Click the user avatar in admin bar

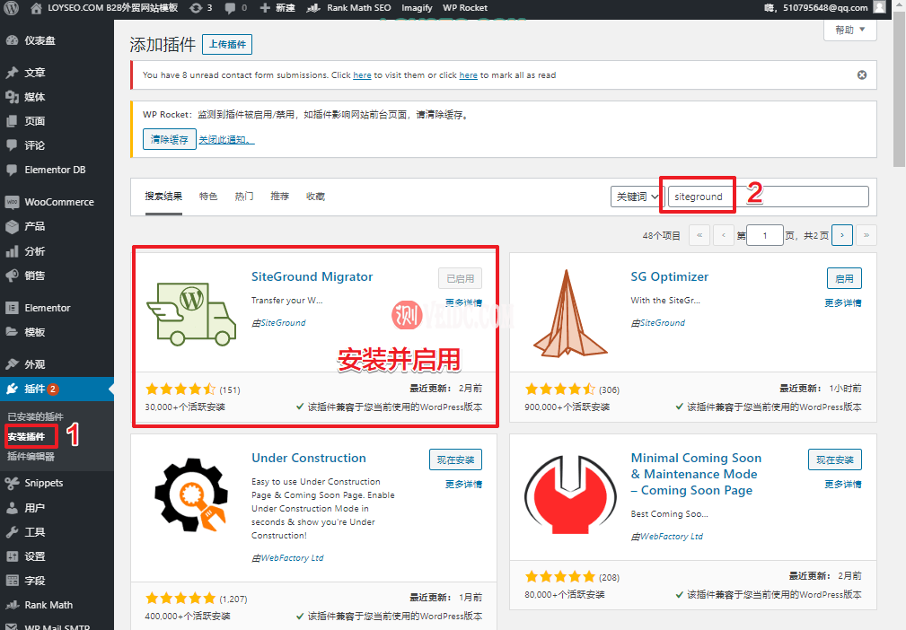pos(879,7)
